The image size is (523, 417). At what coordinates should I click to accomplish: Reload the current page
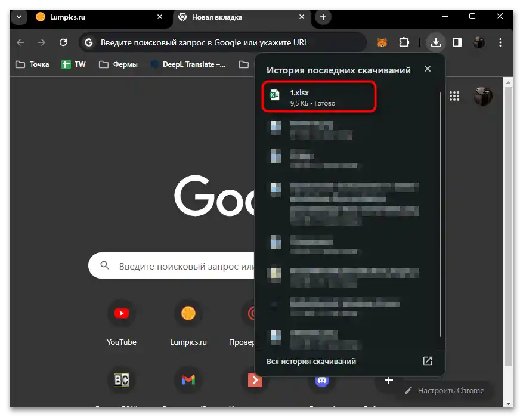[63, 42]
